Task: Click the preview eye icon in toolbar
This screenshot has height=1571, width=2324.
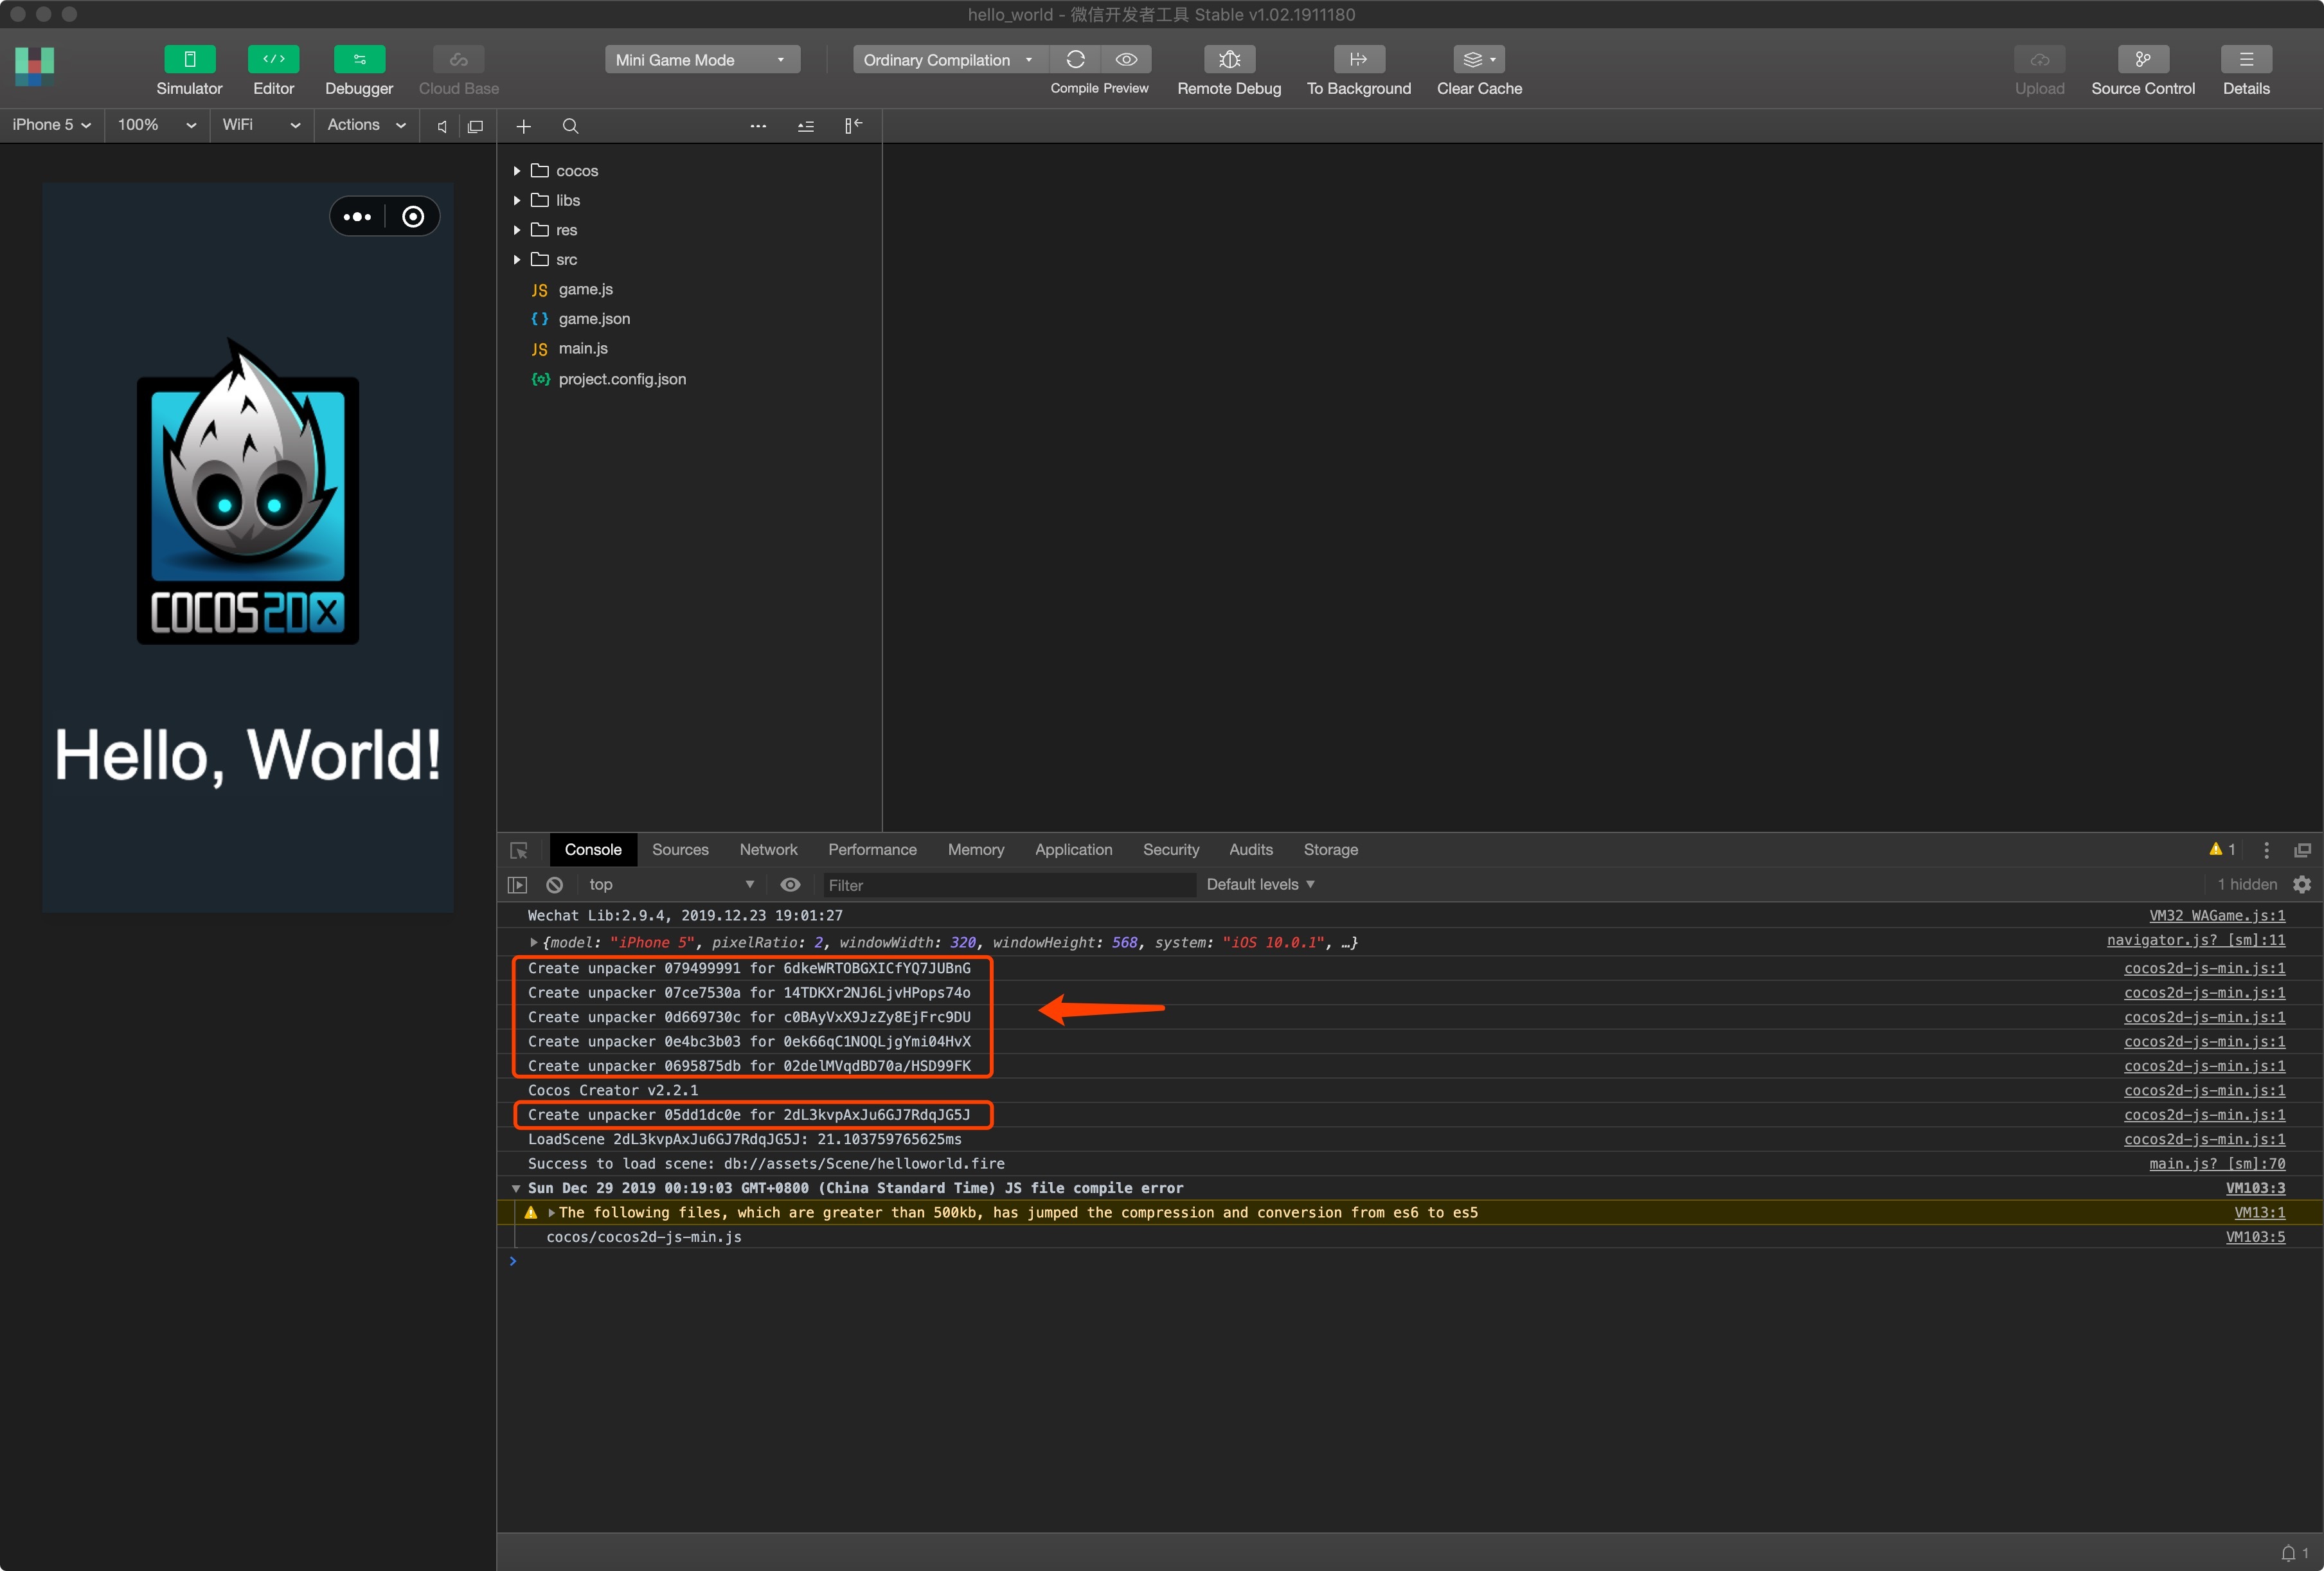Action: 1126,59
